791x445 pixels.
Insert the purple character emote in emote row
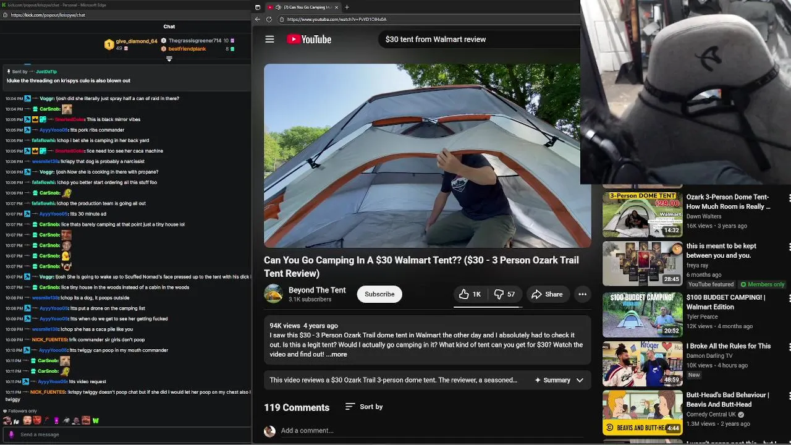pyautogui.click(x=56, y=421)
